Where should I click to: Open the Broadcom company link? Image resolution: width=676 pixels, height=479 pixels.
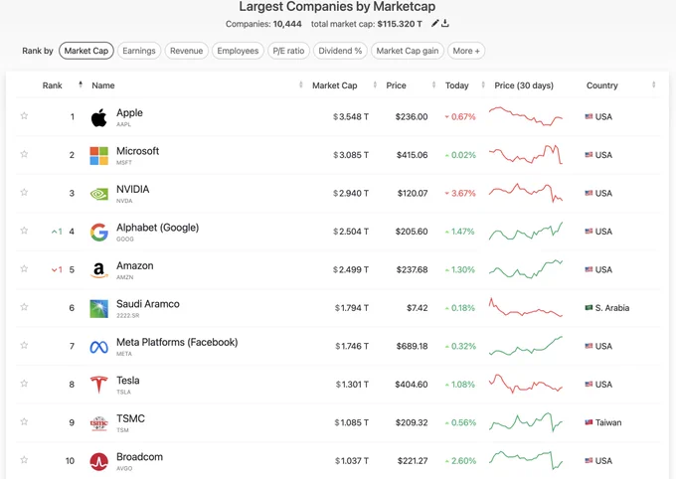[140, 457]
